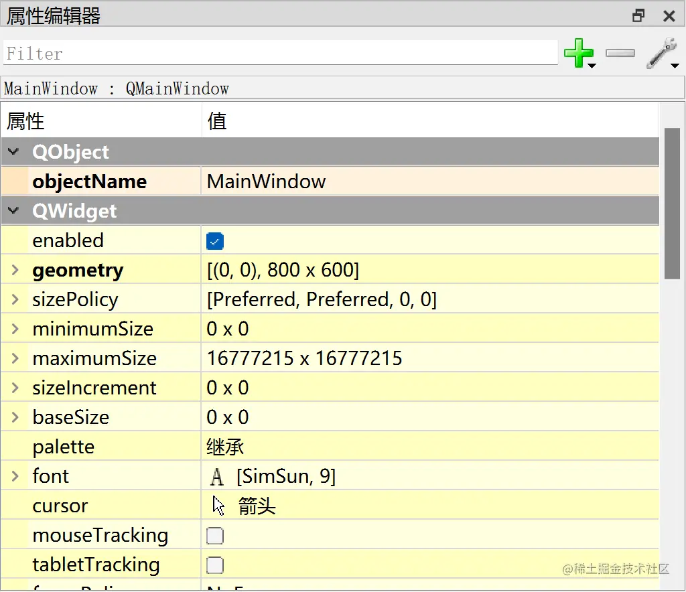Click the MainWindow : QMainWindow class label

117,89
